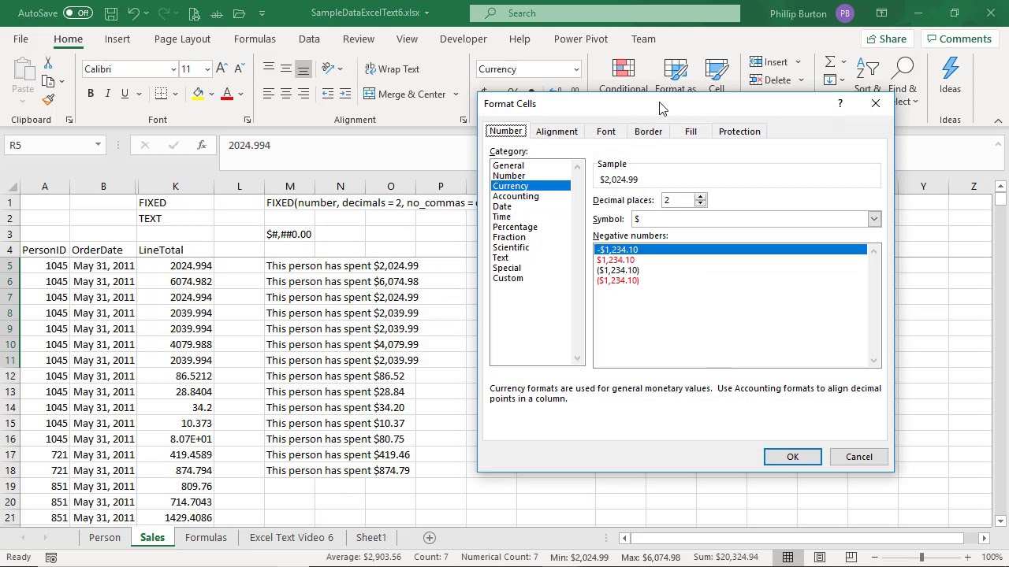The height and width of the screenshot is (567, 1009).
Task: Click the Decimal places input field
Action: coord(677,200)
